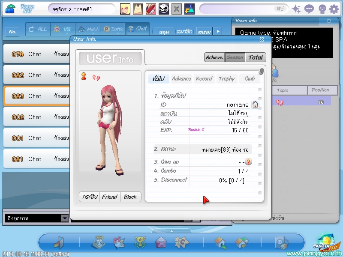Switch to Achieve. view
The width and height of the screenshot is (343, 257).
coord(215,57)
